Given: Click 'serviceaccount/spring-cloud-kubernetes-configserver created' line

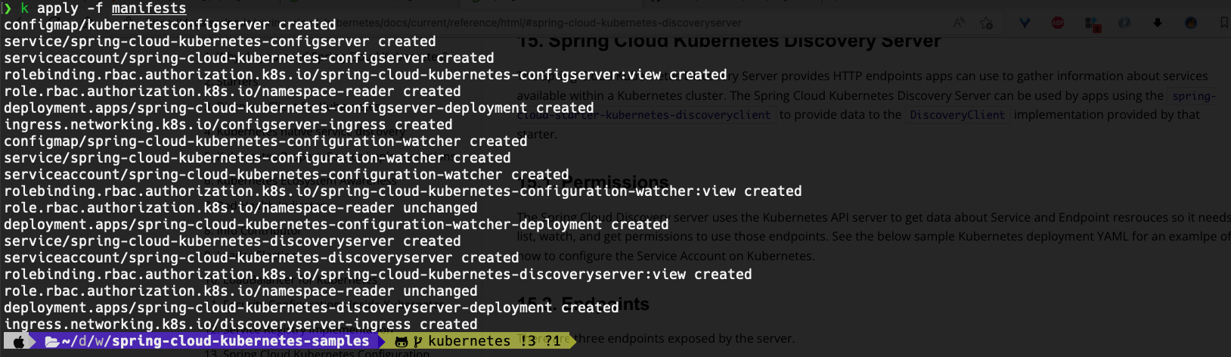Looking at the screenshot, I should 249,58.
